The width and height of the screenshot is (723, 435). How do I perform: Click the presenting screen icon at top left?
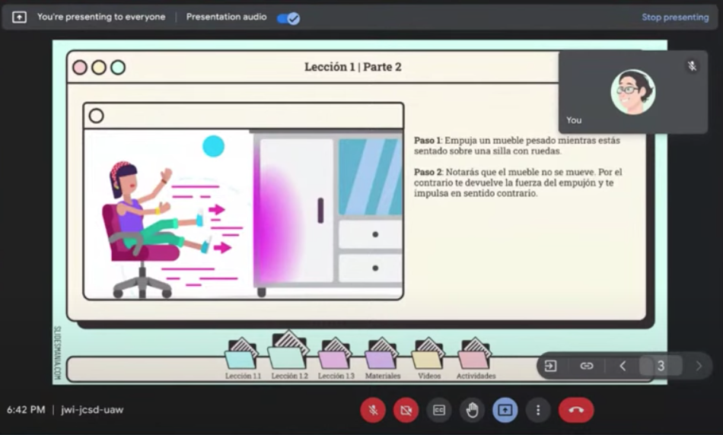pos(19,17)
